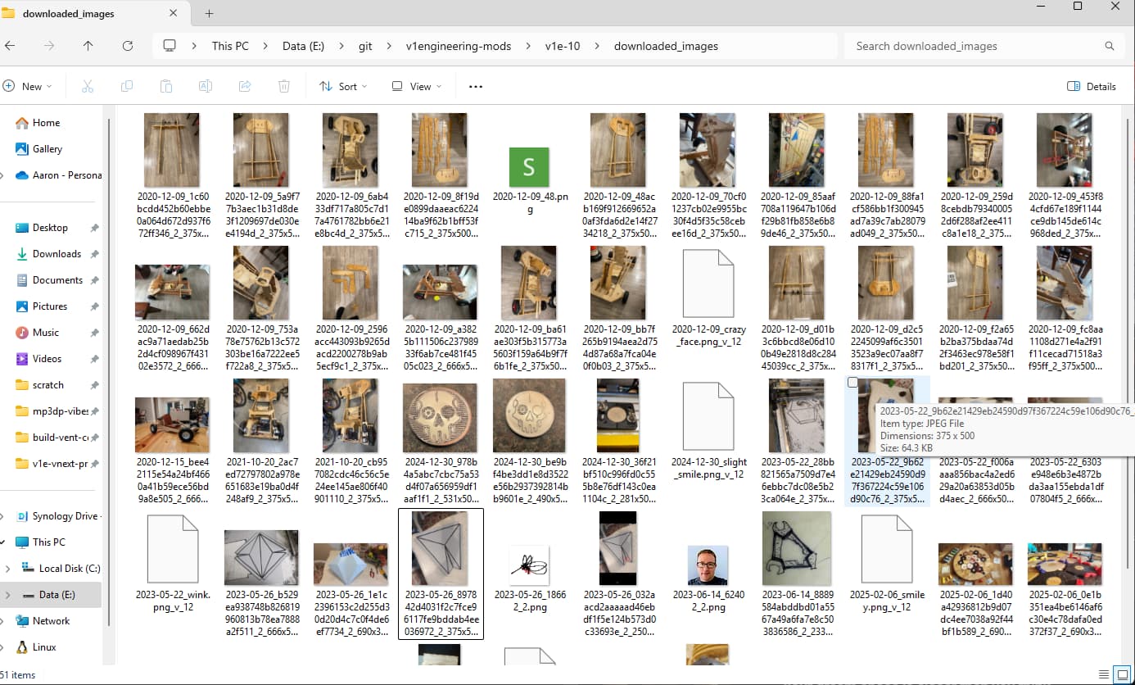The width and height of the screenshot is (1135, 685).
Task: Open the View dropdown menu
Action: [x=417, y=86]
